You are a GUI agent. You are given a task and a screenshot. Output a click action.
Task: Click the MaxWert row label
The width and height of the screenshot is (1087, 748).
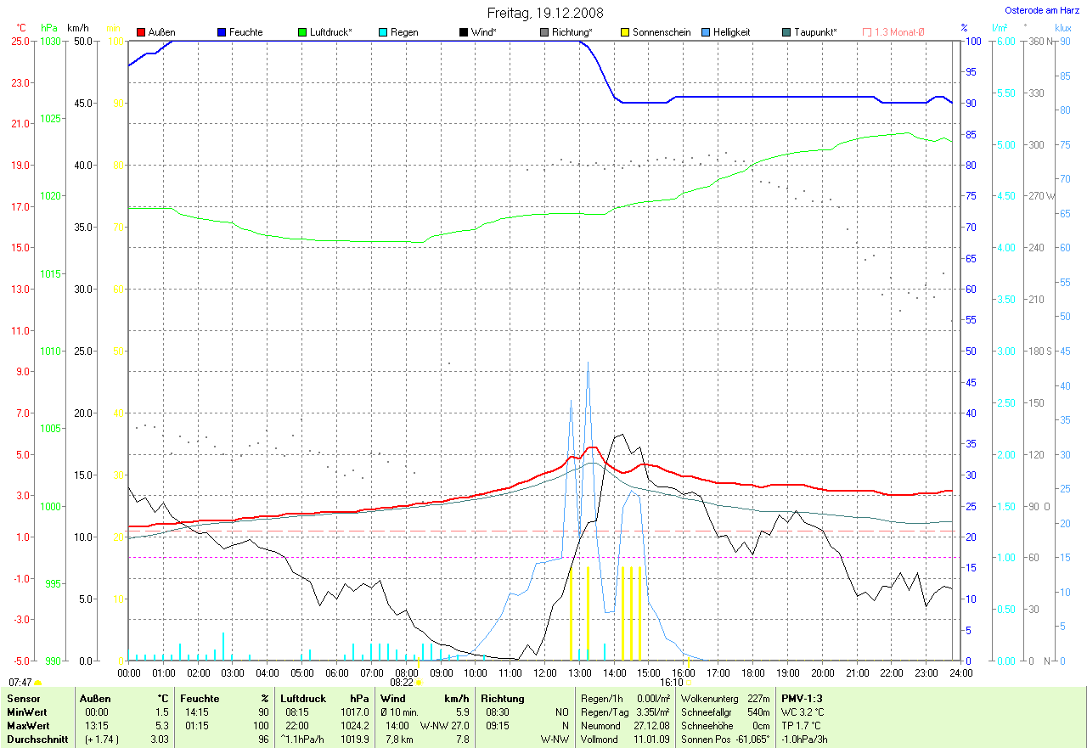[28, 725]
